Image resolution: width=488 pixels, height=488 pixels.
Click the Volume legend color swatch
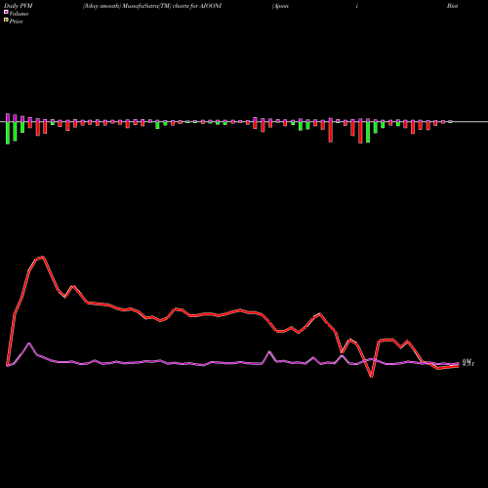(x=6, y=12)
